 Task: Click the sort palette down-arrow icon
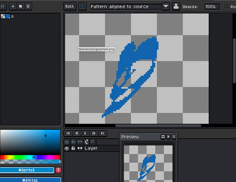click(13, 6)
